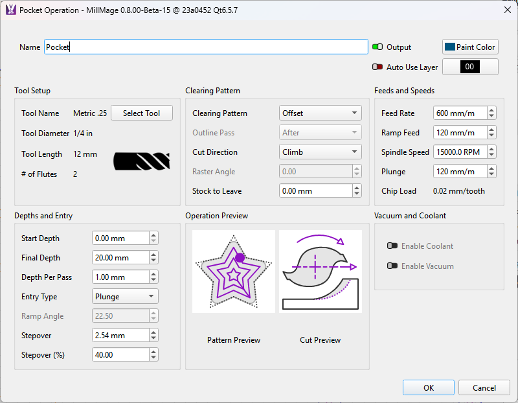Screen dimensions: 518x403
Task: Click the Ramp Angle field
Action: click(x=120, y=316)
